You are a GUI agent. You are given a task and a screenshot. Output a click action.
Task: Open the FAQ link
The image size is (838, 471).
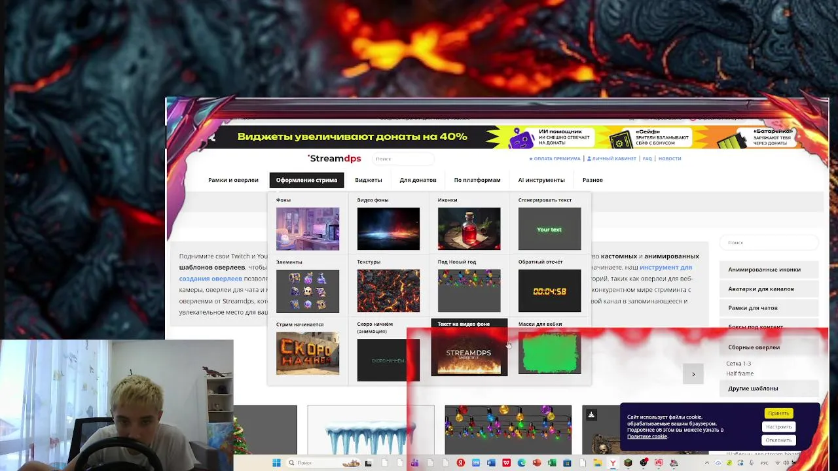coord(647,158)
